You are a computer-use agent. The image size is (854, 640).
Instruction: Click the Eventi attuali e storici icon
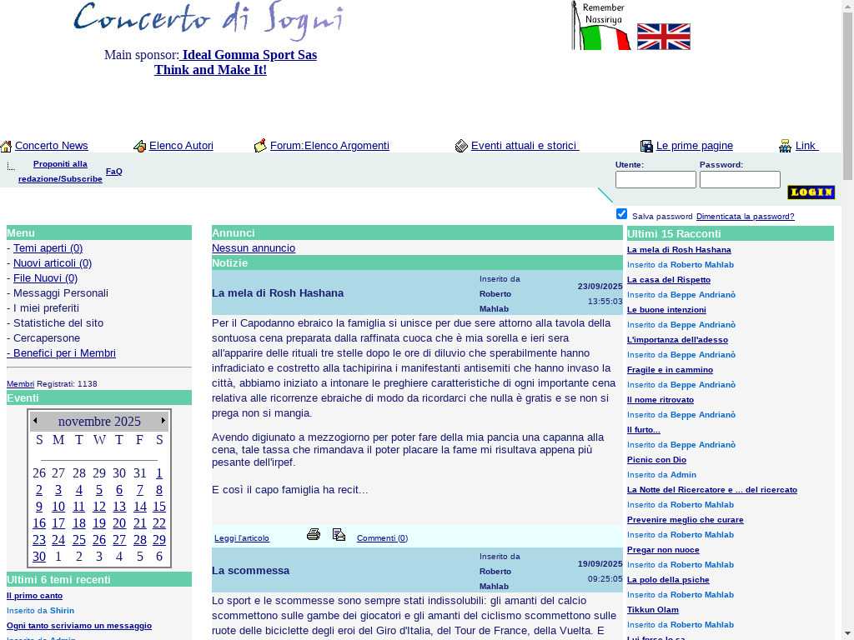(461, 147)
